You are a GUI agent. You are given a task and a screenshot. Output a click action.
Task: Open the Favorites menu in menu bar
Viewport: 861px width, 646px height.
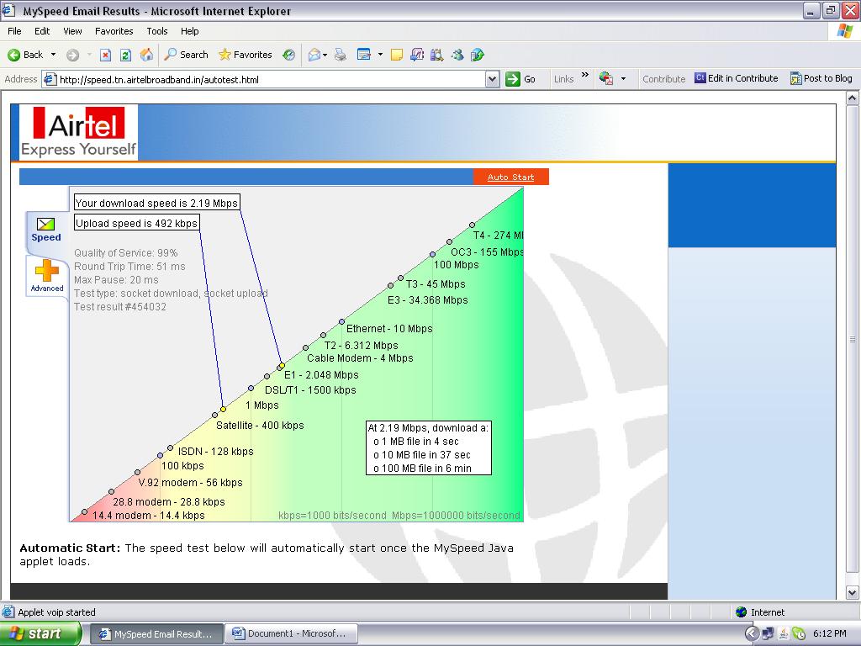(x=114, y=31)
